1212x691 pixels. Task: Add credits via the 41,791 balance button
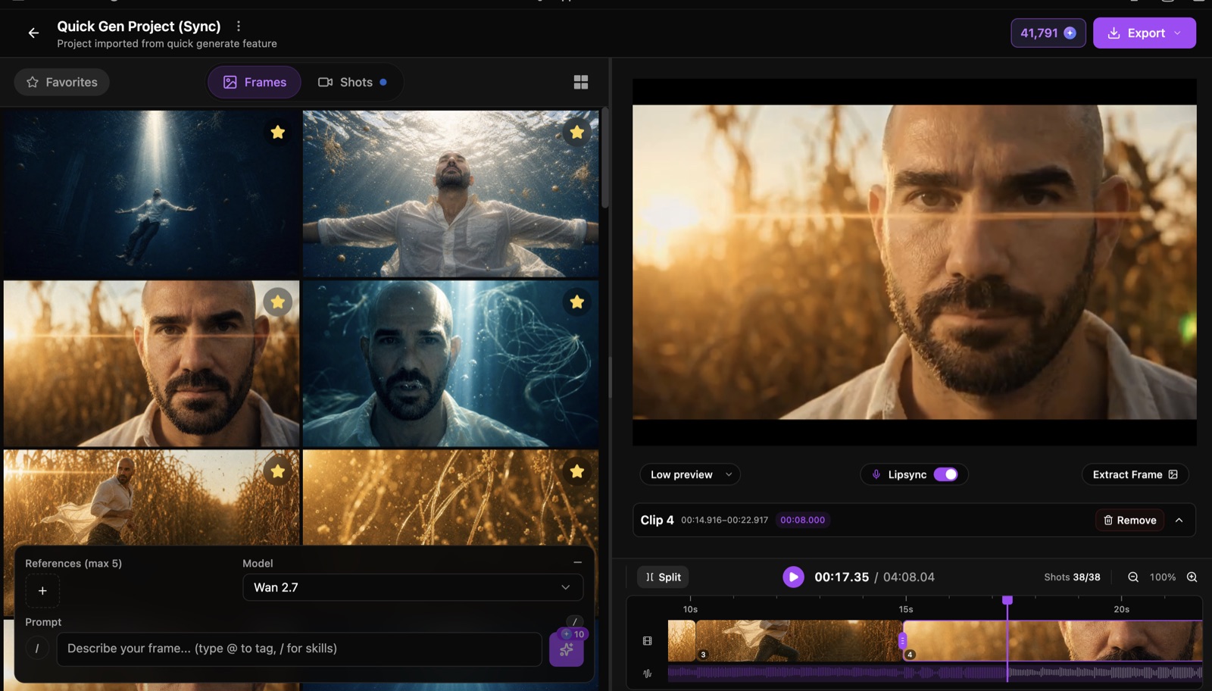pyautogui.click(x=1048, y=33)
